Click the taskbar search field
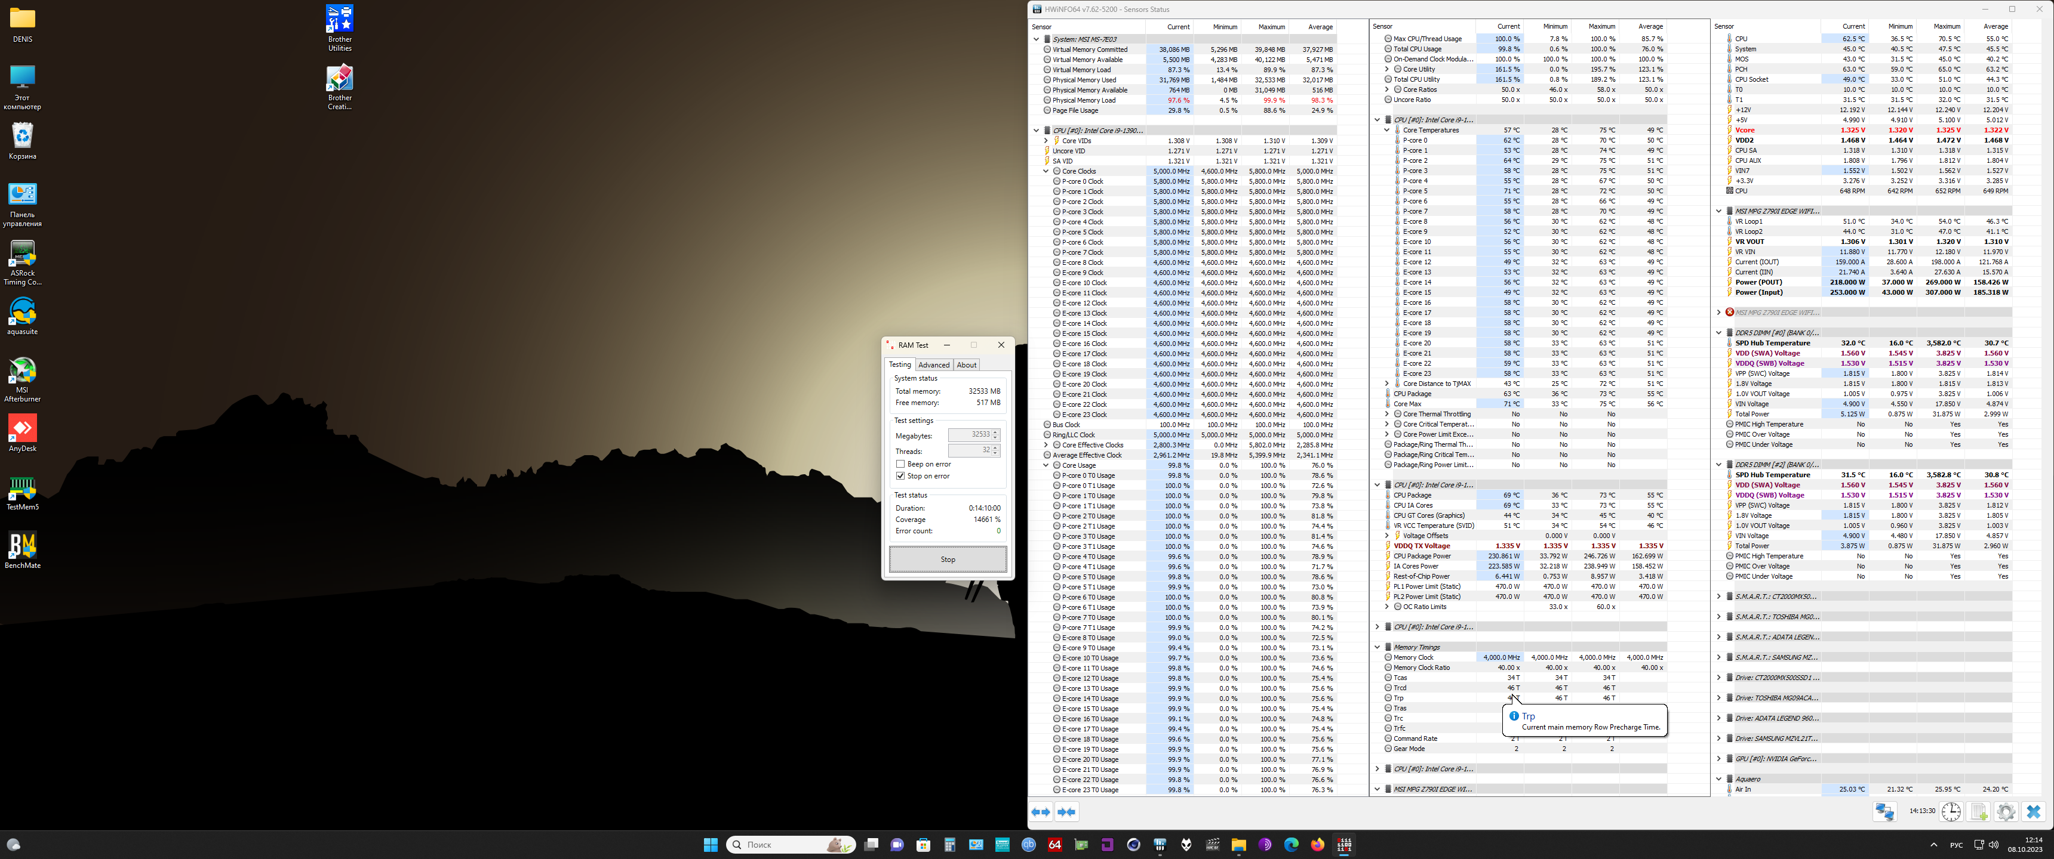This screenshot has width=2054, height=859. (785, 845)
